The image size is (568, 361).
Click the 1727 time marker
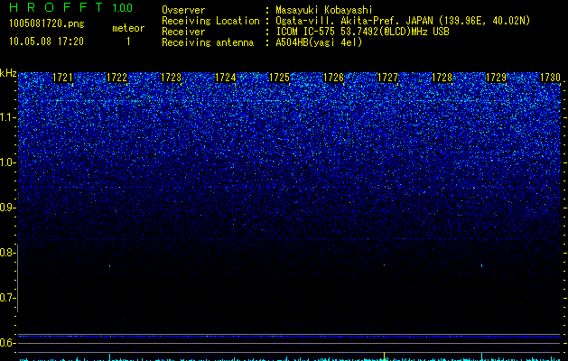coord(387,77)
